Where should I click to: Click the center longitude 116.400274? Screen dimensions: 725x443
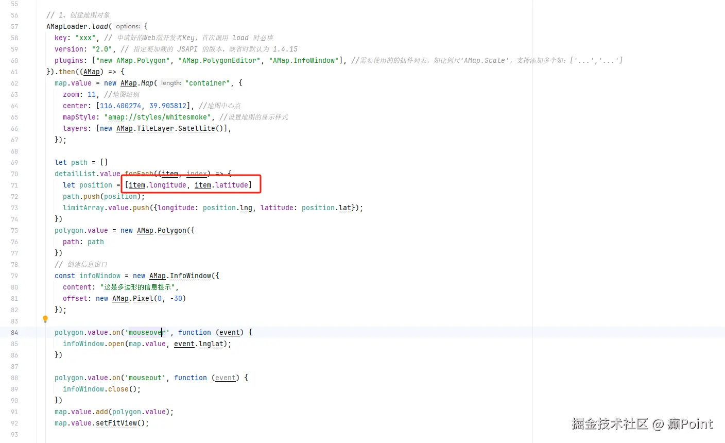click(120, 106)
